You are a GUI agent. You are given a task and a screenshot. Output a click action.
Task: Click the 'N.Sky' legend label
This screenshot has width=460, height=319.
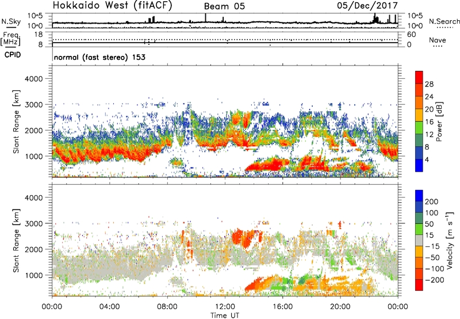[11, 21]
